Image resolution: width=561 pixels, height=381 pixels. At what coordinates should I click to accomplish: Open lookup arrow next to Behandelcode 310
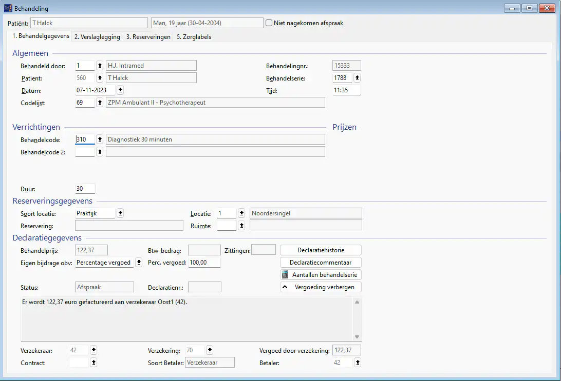100,139
